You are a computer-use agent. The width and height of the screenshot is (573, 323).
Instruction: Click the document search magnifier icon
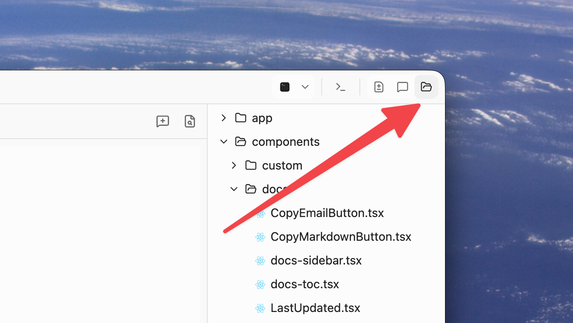(190, 121)
